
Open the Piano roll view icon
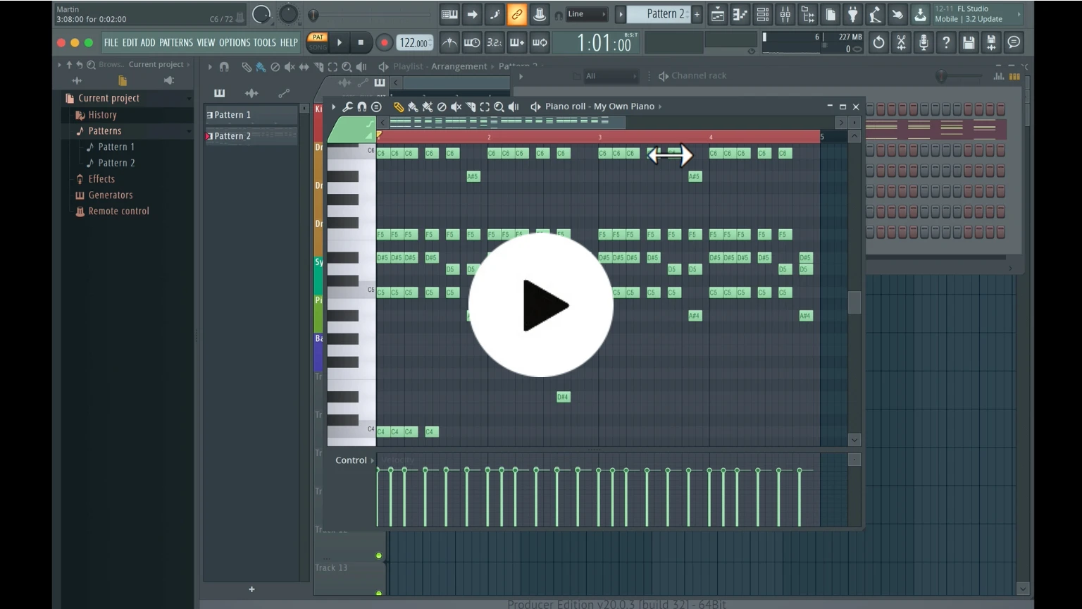point(740,14)
